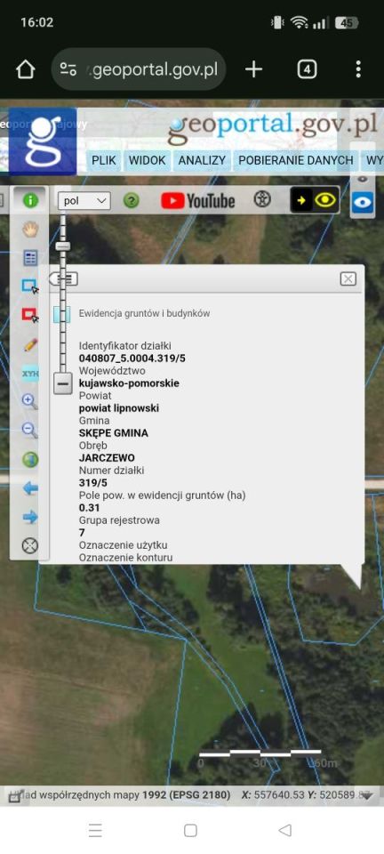The width and height of the screenshot is (384, 854).
Task: Click the 'SKĘPE GMINA' value
Action: tap(114, 433)
